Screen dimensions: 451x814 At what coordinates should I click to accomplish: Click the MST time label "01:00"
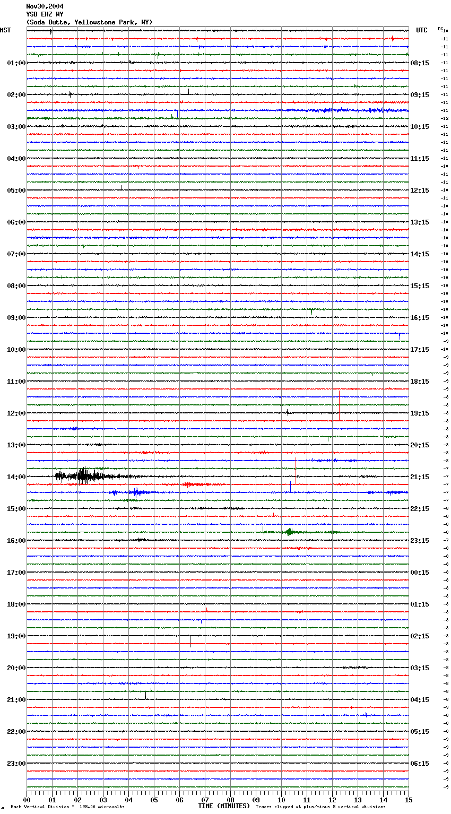(16, 63)
